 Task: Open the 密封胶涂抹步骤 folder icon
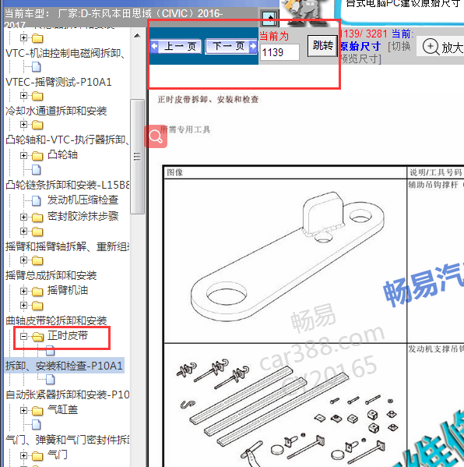[37, 218]
